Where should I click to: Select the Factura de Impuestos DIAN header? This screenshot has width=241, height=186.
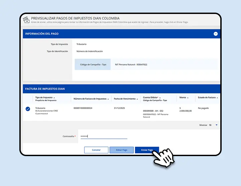[x=122, y=89]
